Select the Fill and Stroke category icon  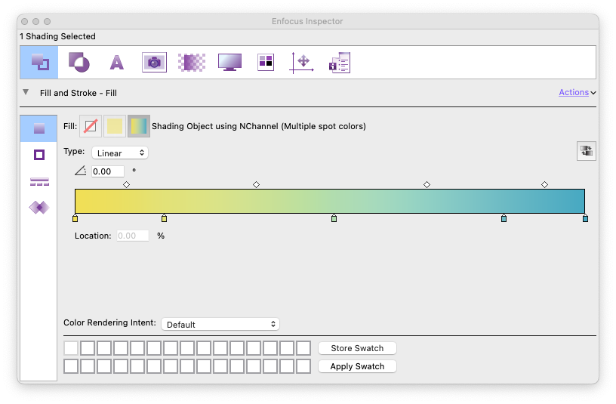tap(39, 62)
